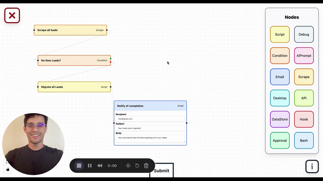Click the red X close button

(12, 16)
